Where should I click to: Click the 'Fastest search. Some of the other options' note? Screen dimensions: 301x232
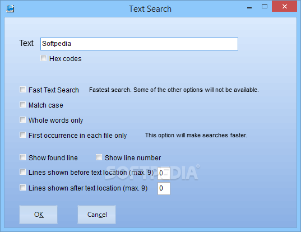pos(174,90)
